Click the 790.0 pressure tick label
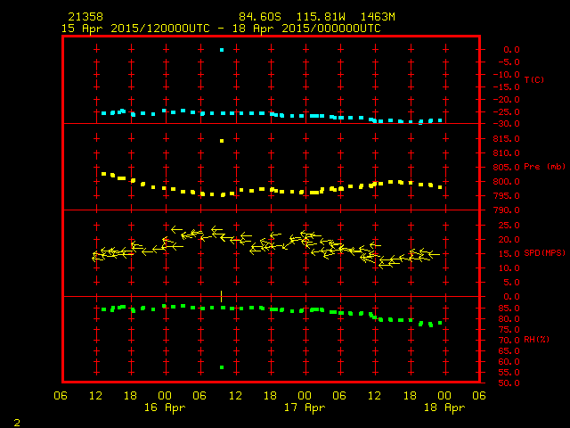Viewport: 570px width, 428px height. click(x=506, y=210)
